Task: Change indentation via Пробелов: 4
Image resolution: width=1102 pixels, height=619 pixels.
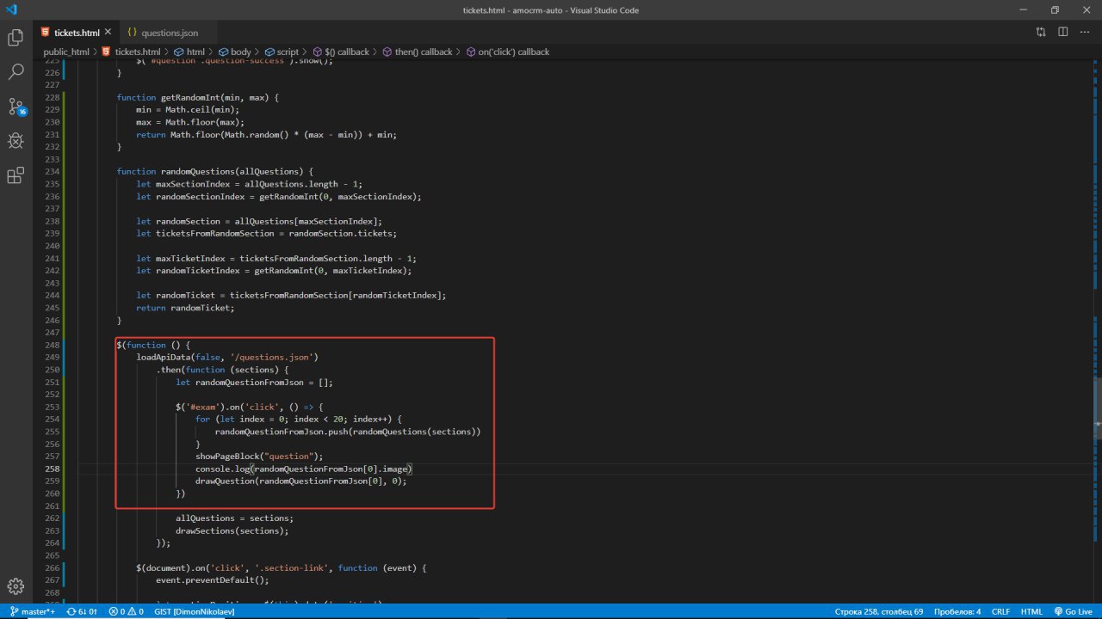Action: 957,611
